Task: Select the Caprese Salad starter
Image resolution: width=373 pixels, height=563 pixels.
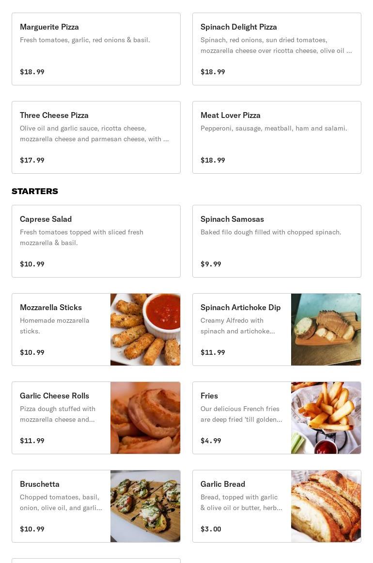Action: 96,241
